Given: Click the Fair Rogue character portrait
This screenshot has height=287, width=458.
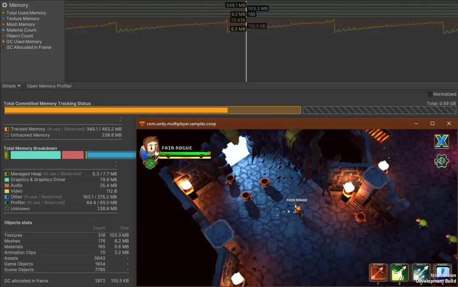Looking at the screenshot, I should [150, 150].
